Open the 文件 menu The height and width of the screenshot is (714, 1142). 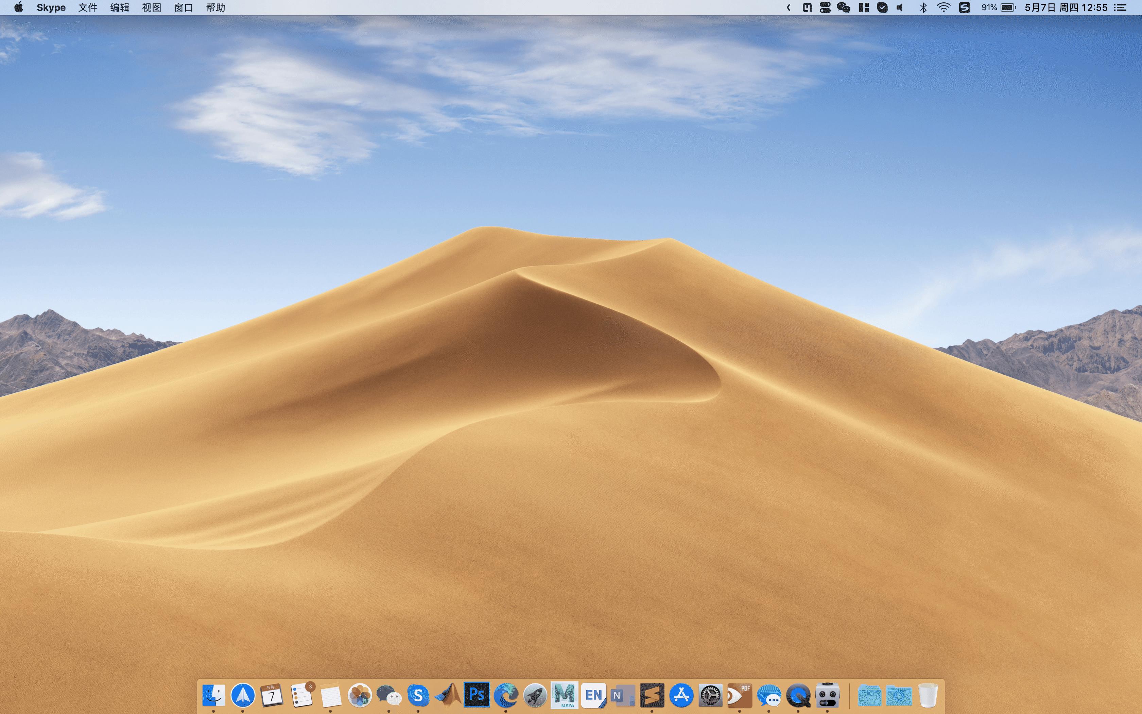tap(88, 7)
